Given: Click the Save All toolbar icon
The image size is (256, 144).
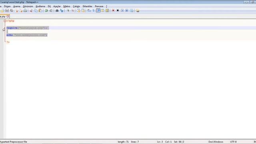Looking at the screenshot, I should click(x=12, y=11).
